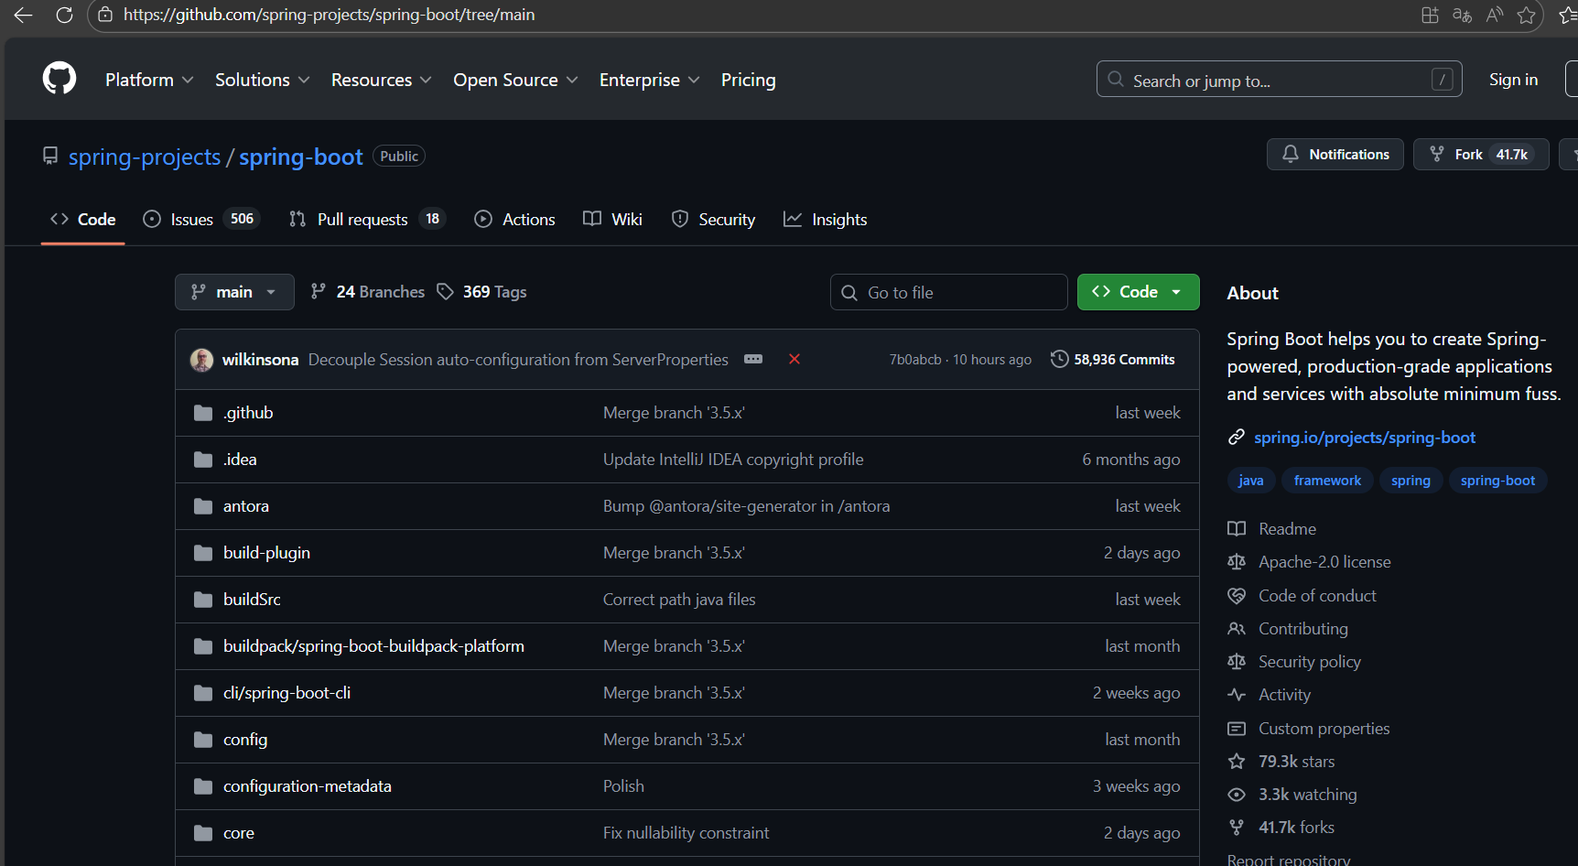Open the buildpack/spring-boot-buildpack-platform folder
Viewport: 1578px width, 866px height.
pos(373,646)
